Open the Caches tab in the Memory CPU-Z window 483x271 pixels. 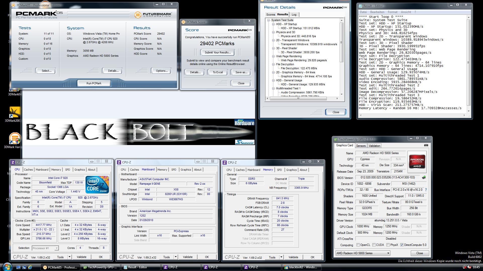(x=240, y=170)
